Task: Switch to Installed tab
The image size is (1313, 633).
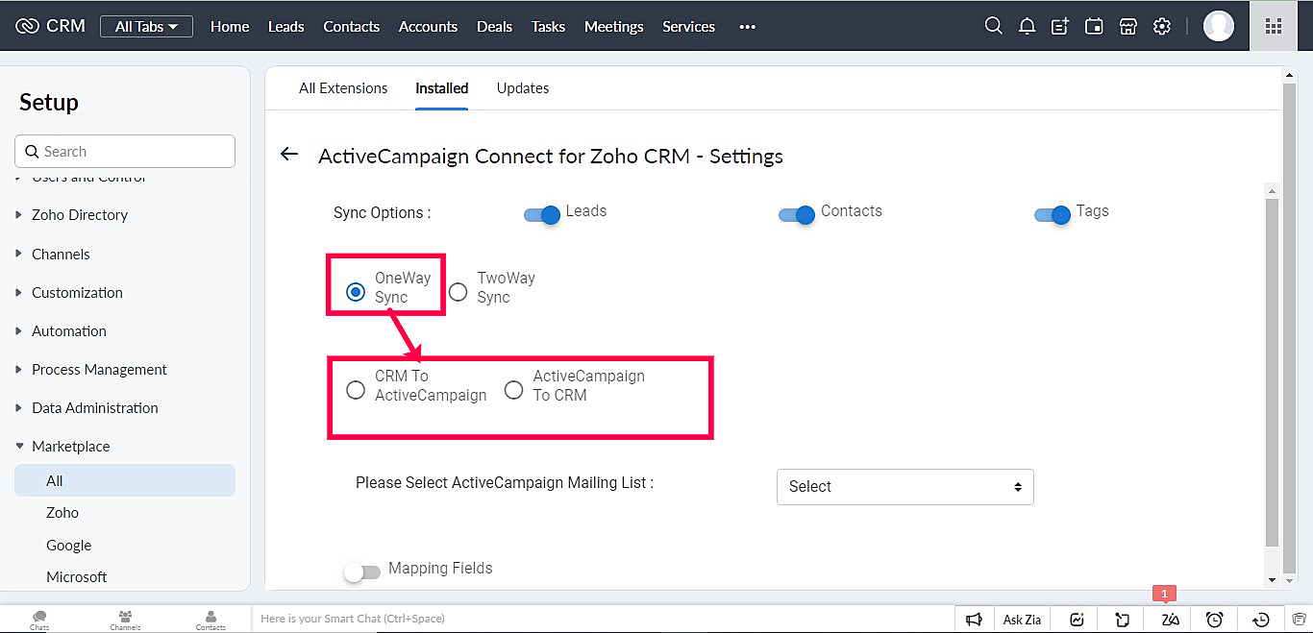Action: tap(441, 88)
